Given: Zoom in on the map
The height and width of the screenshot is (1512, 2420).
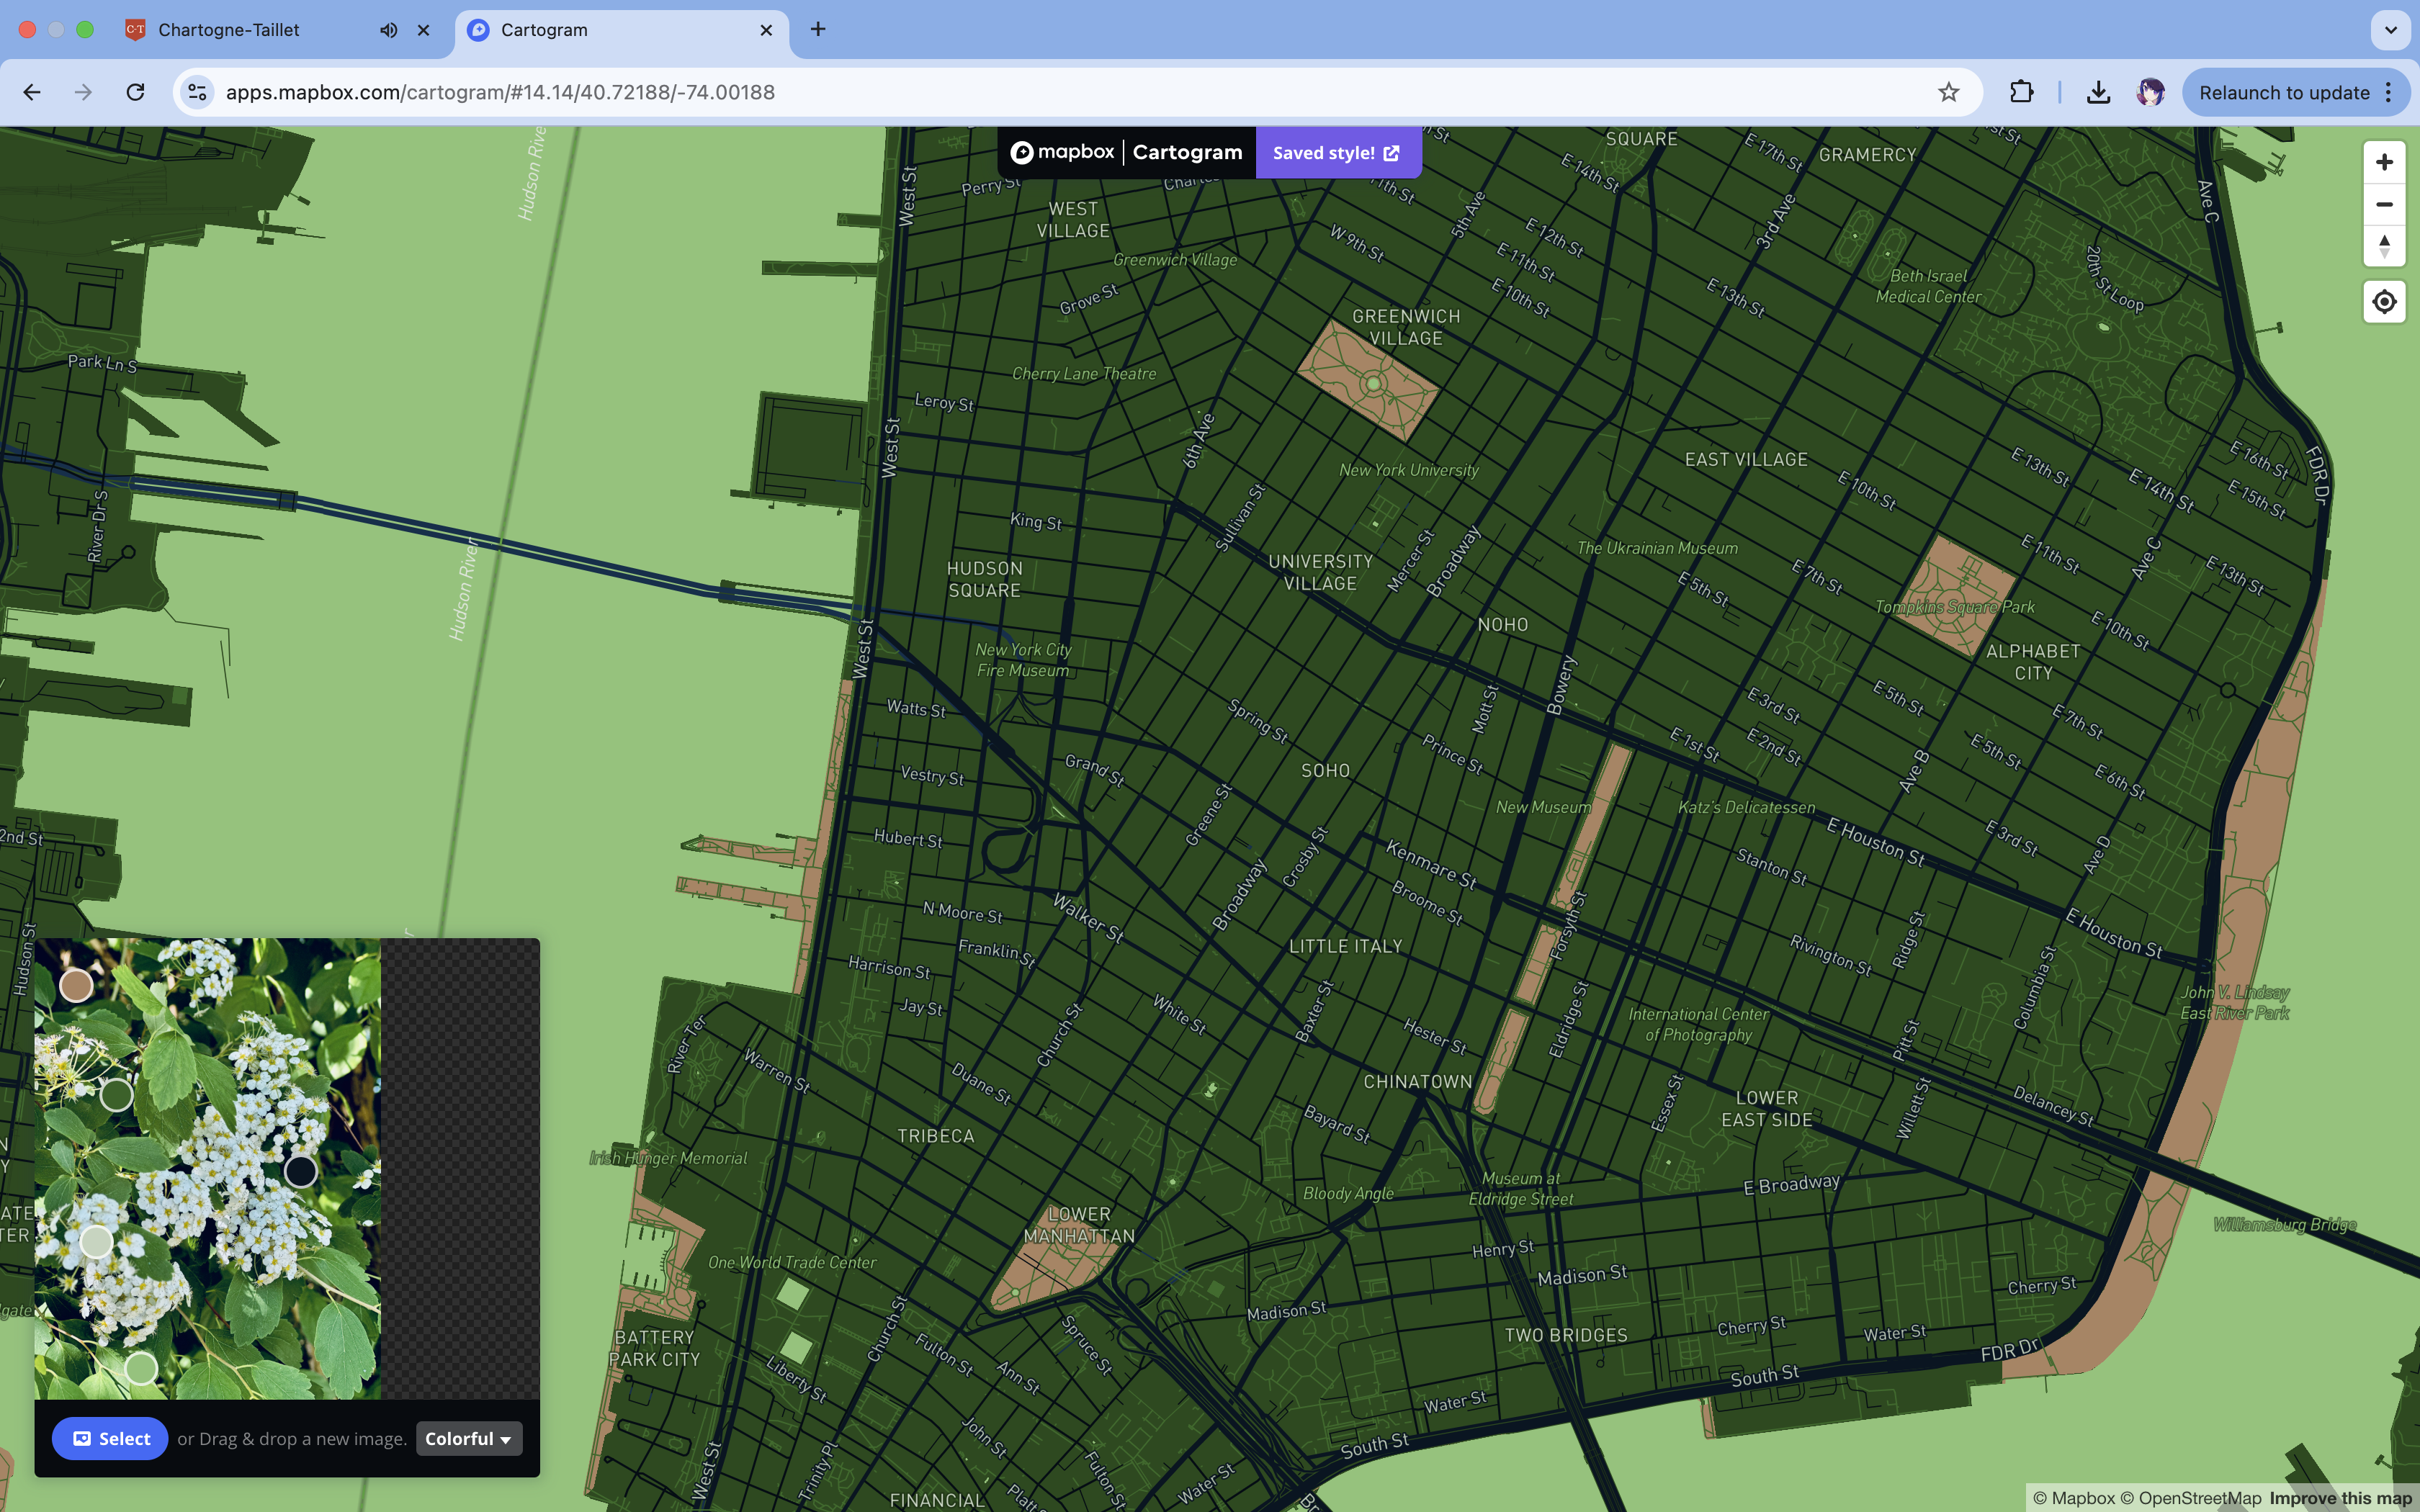Looking at the screenshot, I should pyautogui.click(x=2384, y=162).
